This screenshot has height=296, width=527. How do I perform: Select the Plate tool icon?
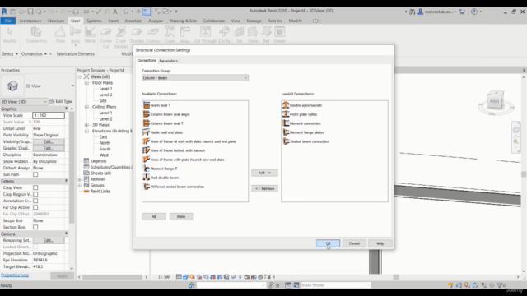[x=60, y=35]
